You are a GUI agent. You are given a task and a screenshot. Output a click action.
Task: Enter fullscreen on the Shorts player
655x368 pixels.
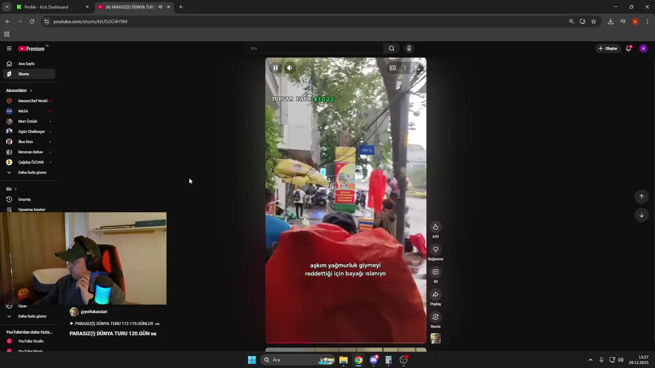417,67
